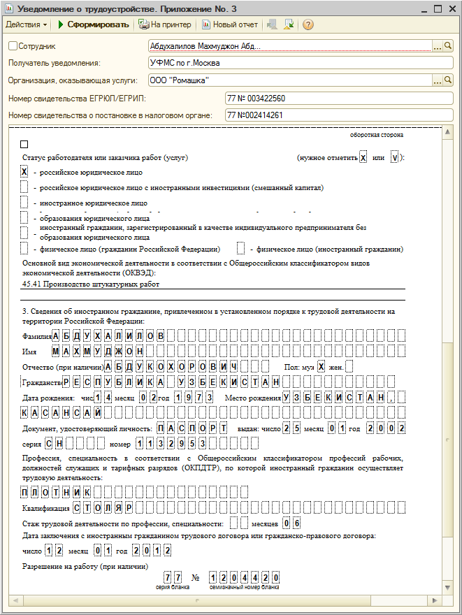
Task: Click the magnifier icon in Сотрудник field
Action: pyautogui.click(x=447, y=46)
